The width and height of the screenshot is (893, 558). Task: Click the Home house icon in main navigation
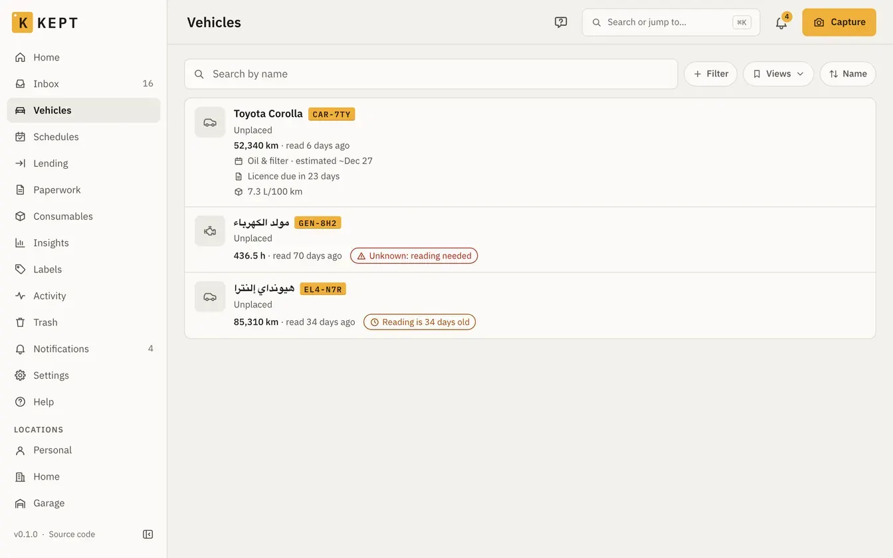point(21,57)
